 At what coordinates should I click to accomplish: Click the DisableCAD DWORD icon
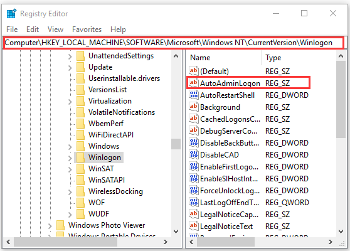pyautogui.click(x=193, y=155)
